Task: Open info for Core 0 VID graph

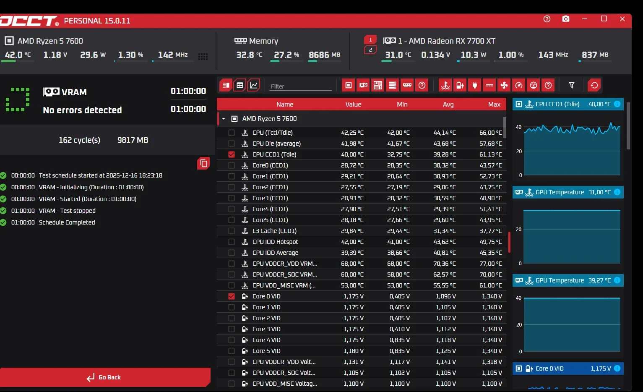Action: tap(617, 368)
